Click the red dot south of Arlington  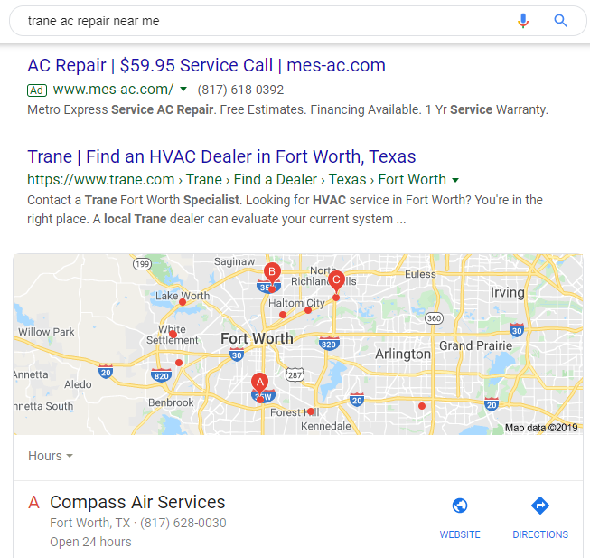[422, 406]
